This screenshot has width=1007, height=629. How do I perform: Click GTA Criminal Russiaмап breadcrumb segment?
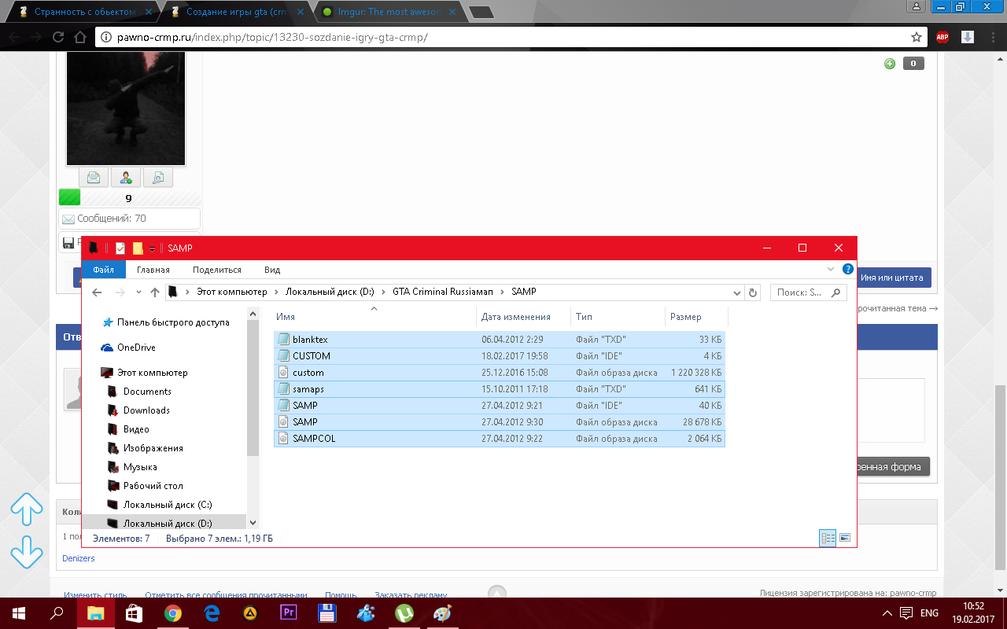pos(442,292)
